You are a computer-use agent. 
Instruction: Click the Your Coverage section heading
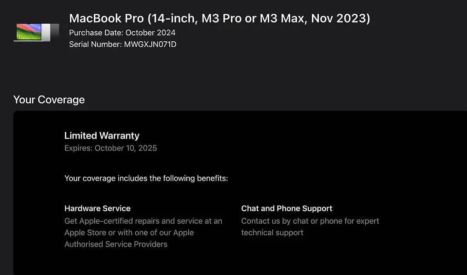49,100
